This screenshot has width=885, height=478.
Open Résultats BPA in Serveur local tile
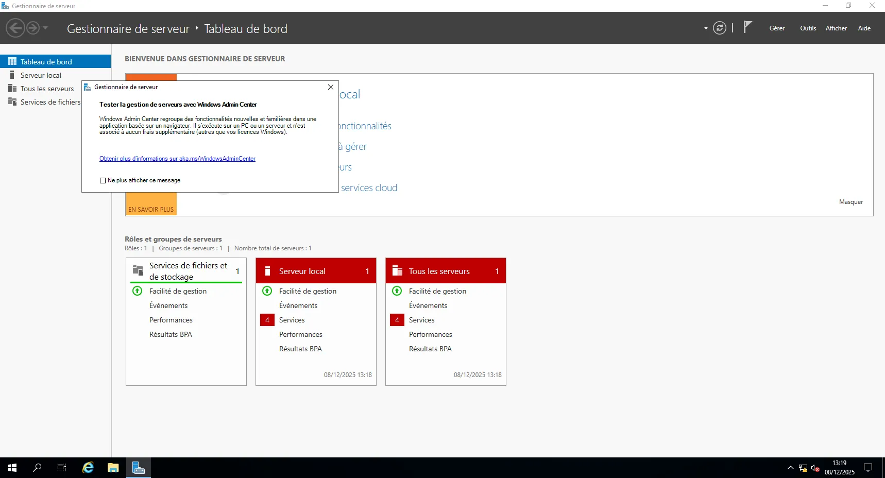(x=300, y=349)
